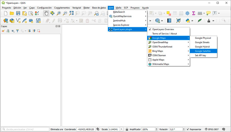Screen dimensions: 231x132
Task: Choose Google Physical layer
Action: [x=204, y=38]
